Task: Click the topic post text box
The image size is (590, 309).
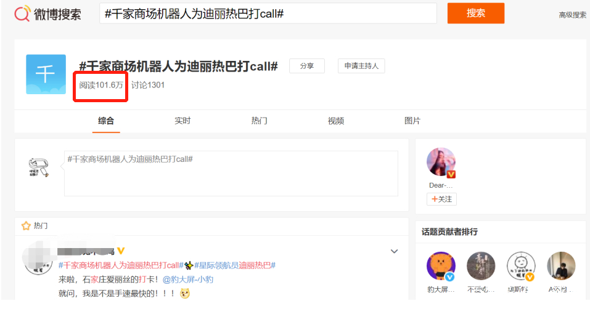Action: coord(231,174)
